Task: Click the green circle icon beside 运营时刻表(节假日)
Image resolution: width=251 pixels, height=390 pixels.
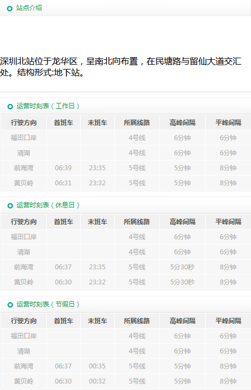Action: point(10,305)
